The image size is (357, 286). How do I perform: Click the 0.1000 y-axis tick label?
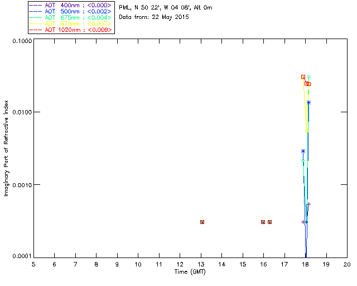[22, 41]
